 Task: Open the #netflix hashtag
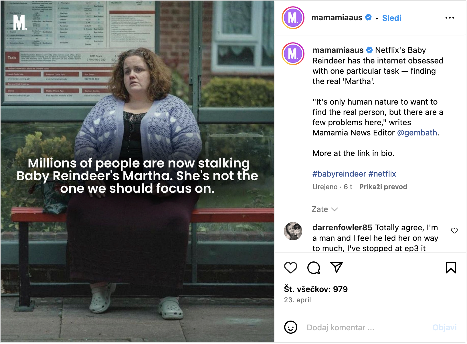click(x=382, y=174)
